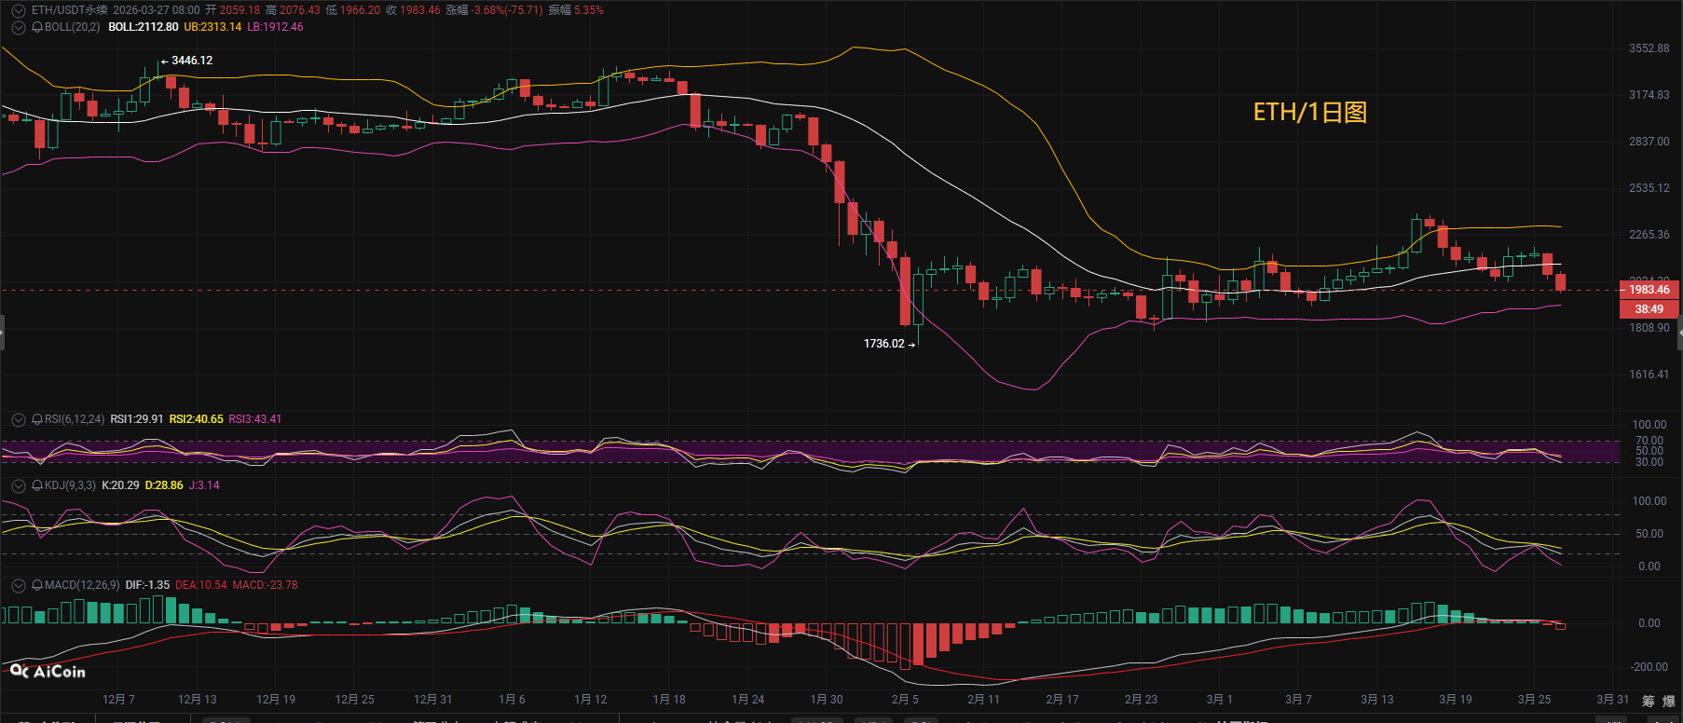Click the 1736.02 low price marker
1683x723 pixels.
[884, 344]
